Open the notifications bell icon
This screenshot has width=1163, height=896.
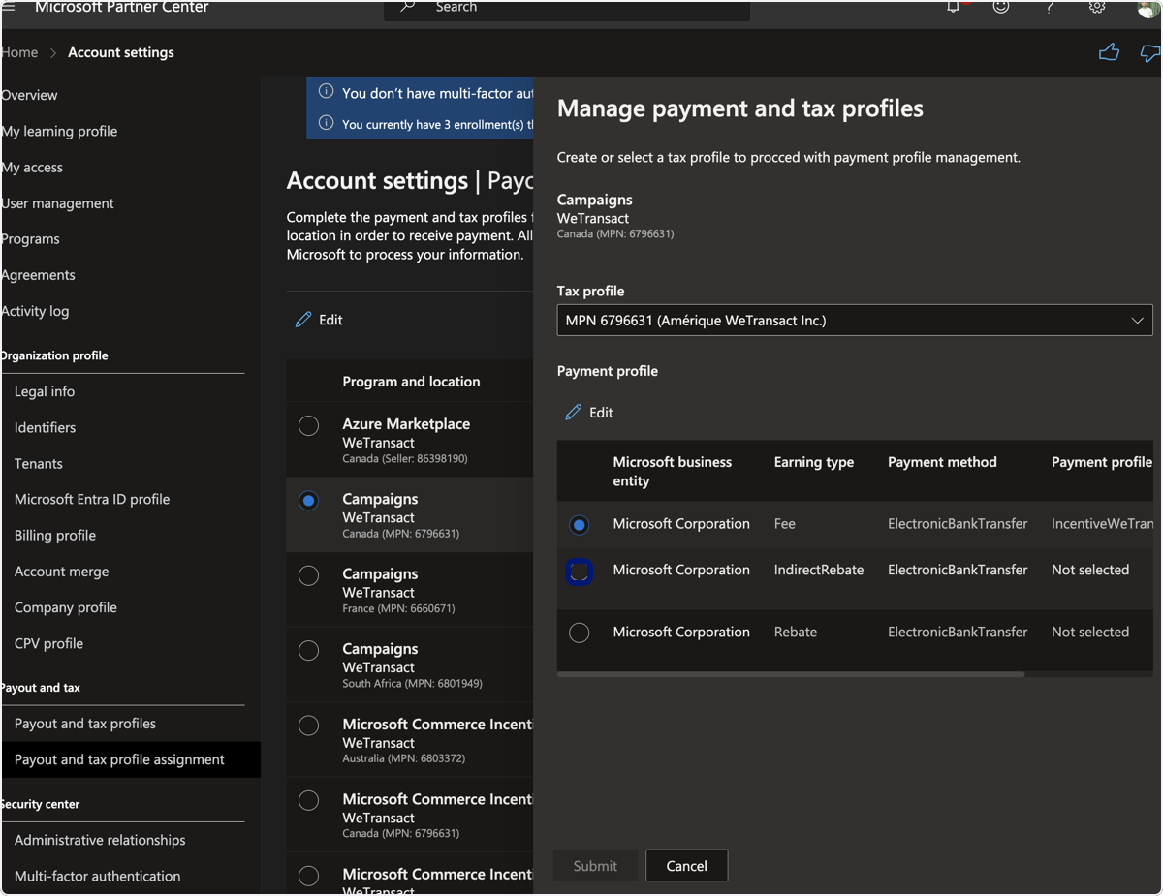954,7
